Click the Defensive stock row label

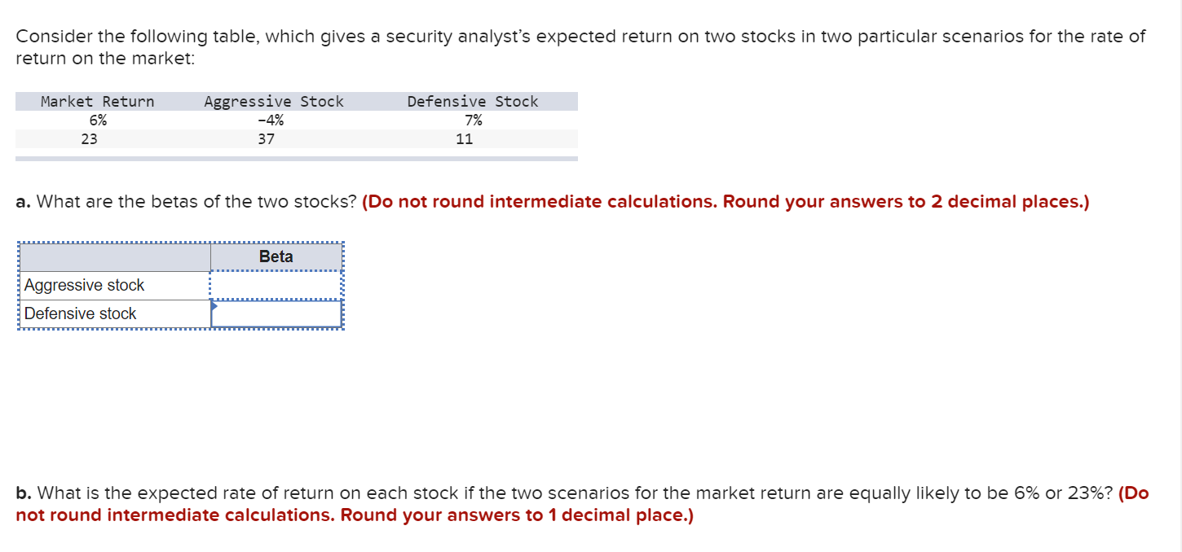point(81,313)
